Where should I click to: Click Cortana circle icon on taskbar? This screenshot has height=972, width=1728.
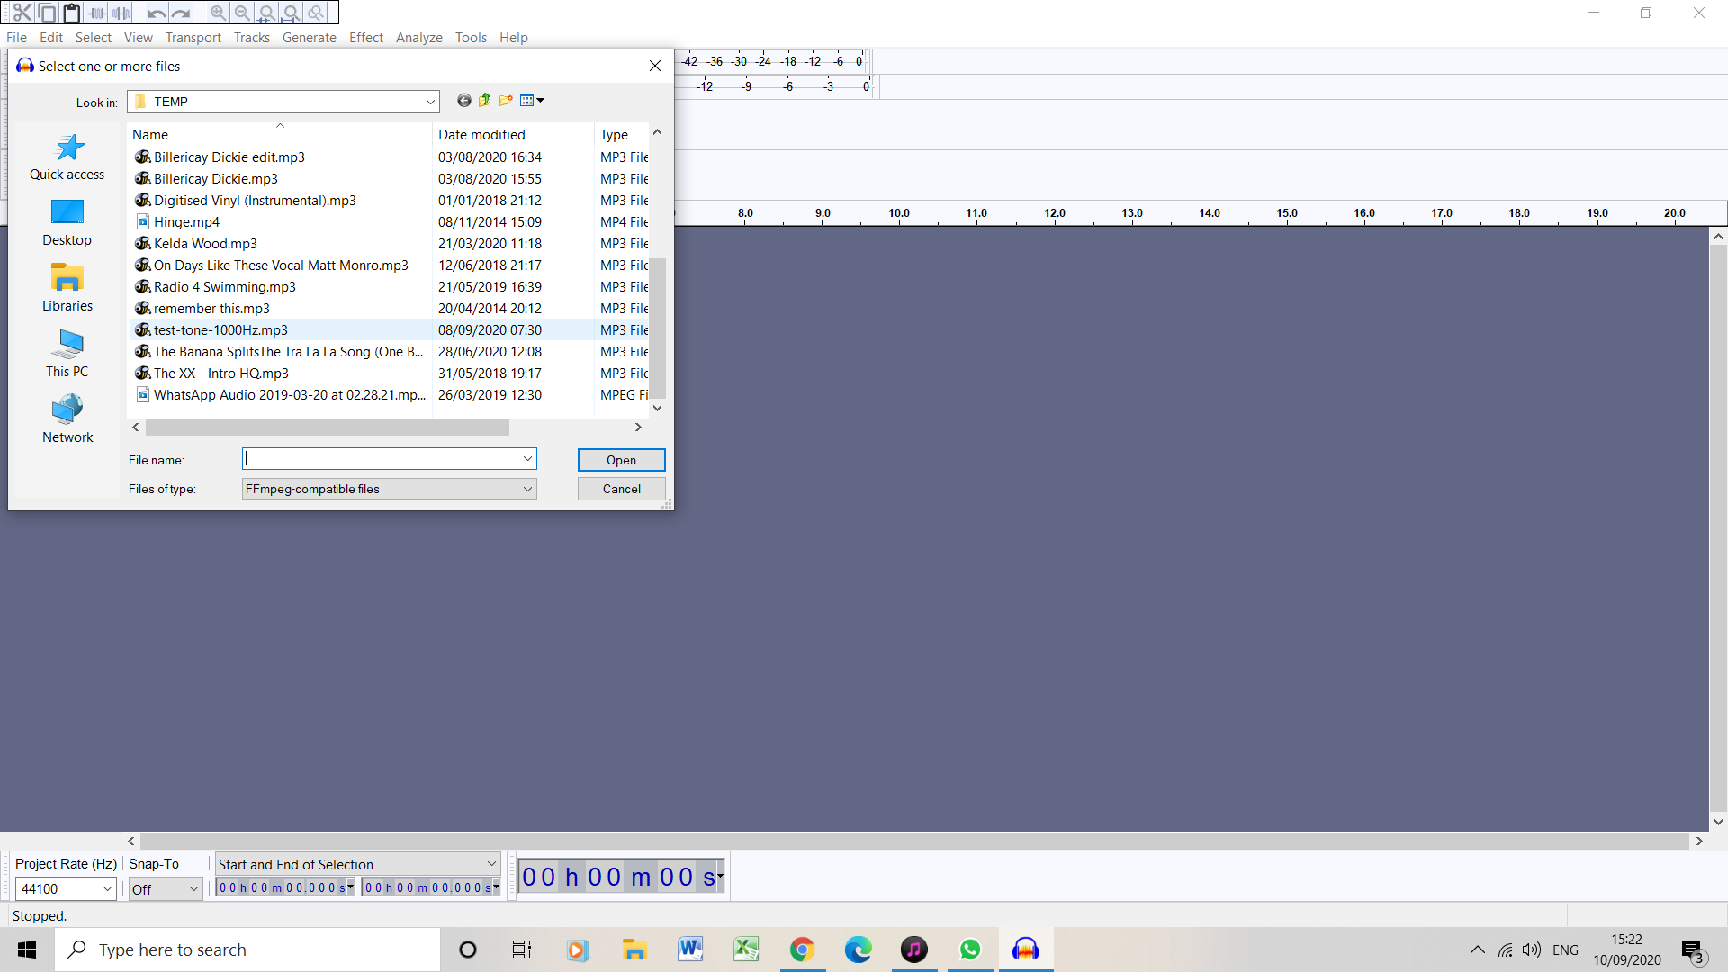[467, 949]
